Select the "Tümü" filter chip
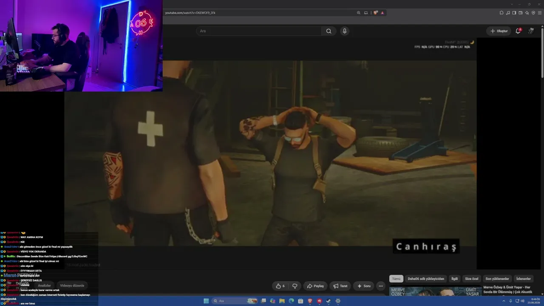Screen dimensions: 544x306 (x=396, y=279)
